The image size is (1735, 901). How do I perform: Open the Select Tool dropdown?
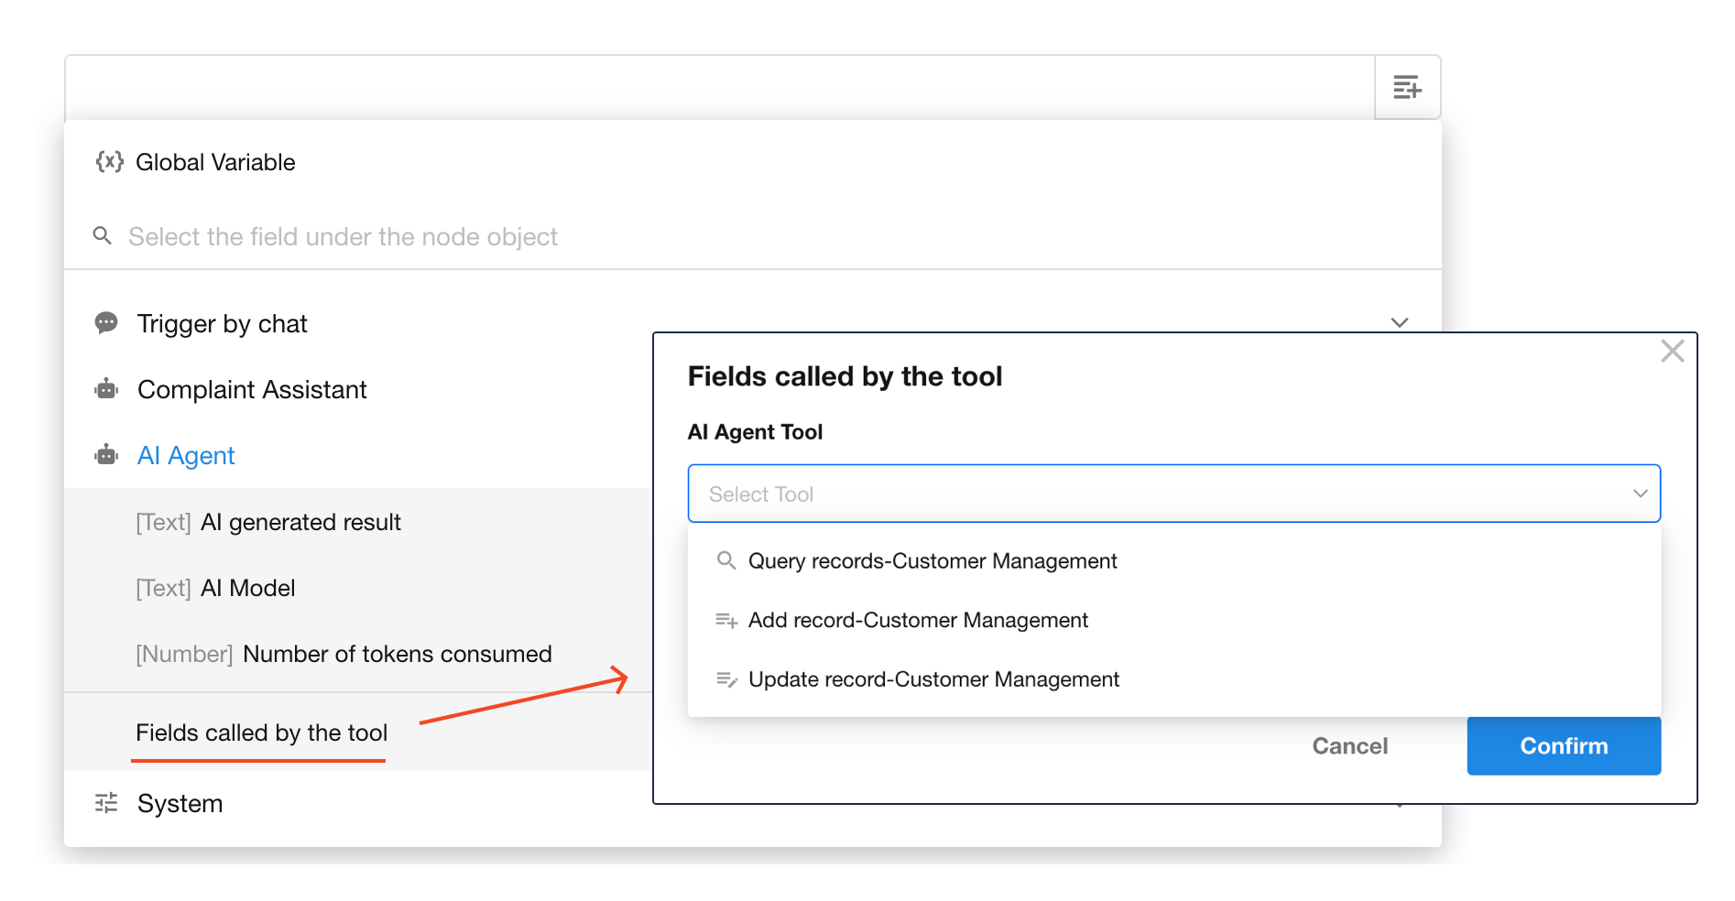[1173, 494]
